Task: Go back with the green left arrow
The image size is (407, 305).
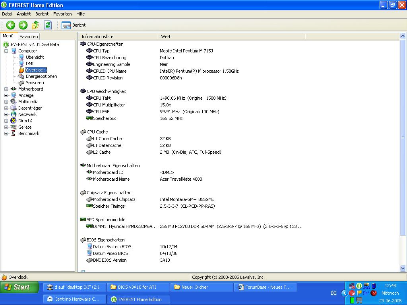Action: pyautogui.click(x=11, y=25)
